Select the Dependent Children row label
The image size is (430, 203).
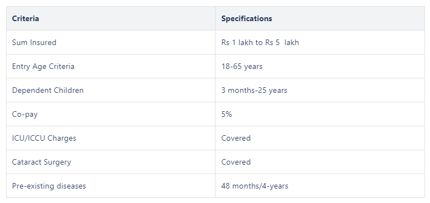[47, 90]
